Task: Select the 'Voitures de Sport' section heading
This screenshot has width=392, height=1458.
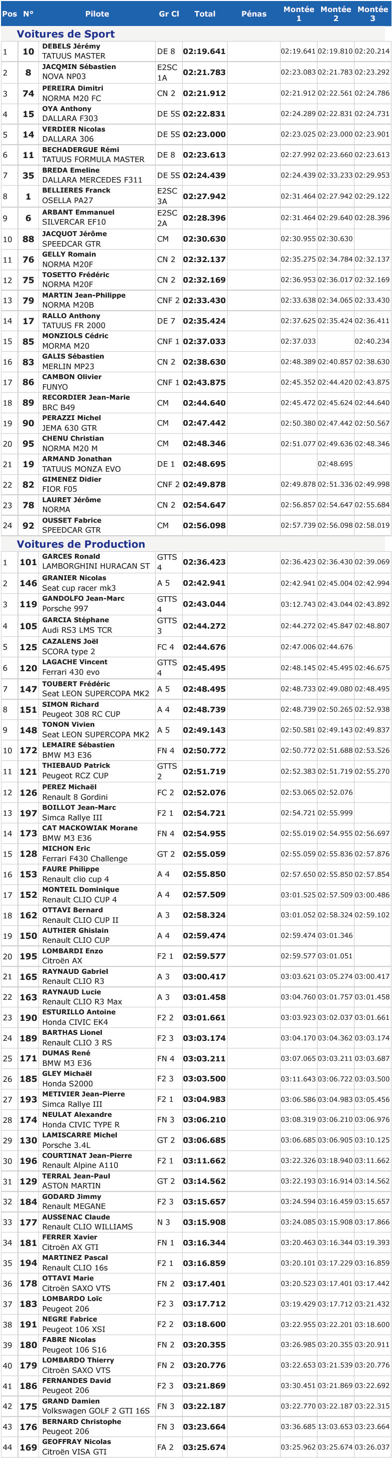Action: pos(65,34)
